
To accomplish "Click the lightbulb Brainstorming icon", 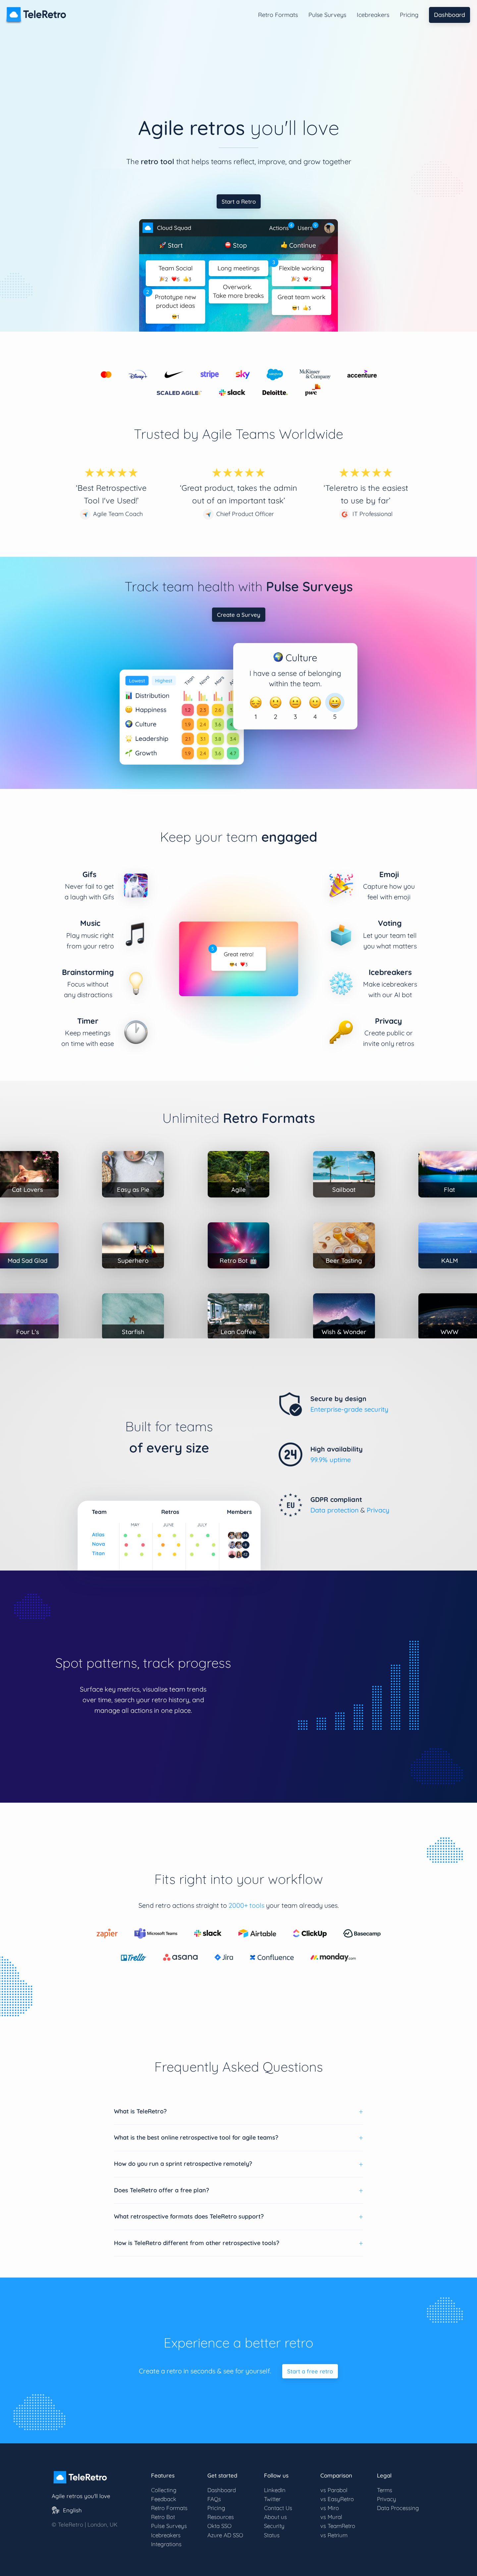I will tap(136, 983).
